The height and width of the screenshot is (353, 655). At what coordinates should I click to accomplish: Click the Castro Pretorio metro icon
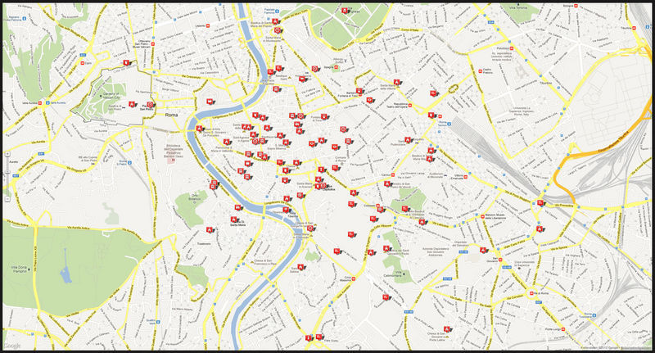(x=480, y=71)
